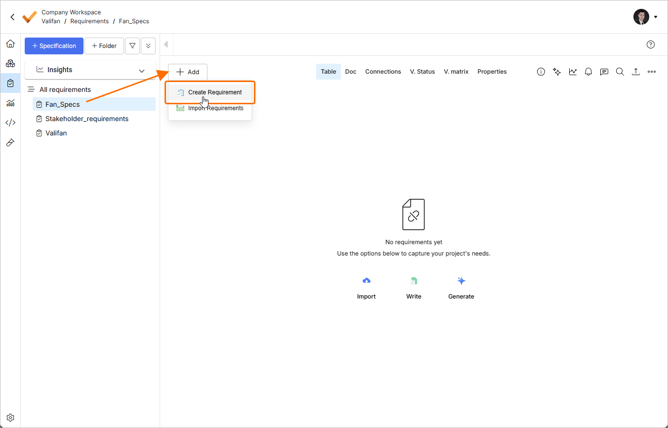Viewport: 668px width, 428px height.
Task: Click the search magnifier icon
Action: pyautogui.click(x=620, y=72)
